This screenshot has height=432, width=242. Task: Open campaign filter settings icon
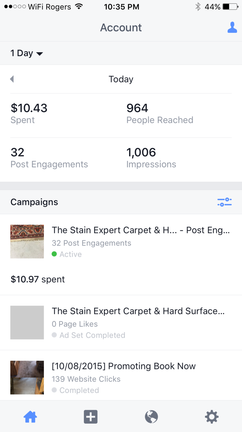click(x=224, y=202)
